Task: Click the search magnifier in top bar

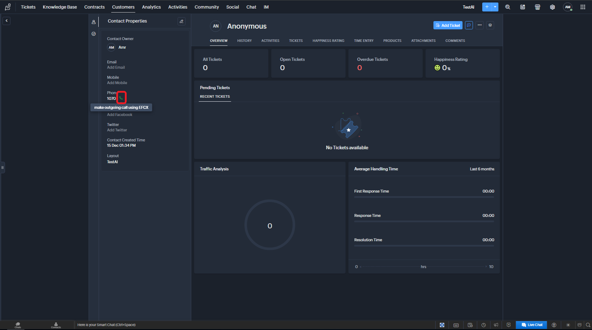Action: 508,7
